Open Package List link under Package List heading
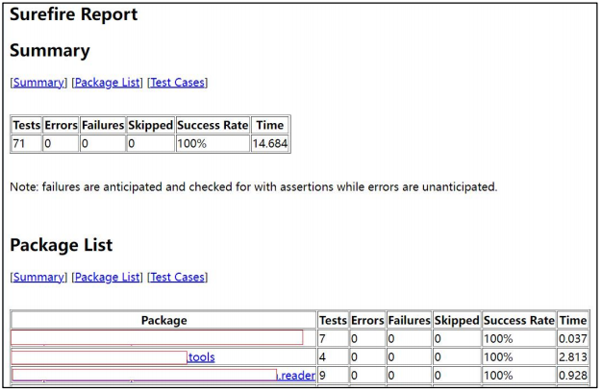 coord(107,277)
